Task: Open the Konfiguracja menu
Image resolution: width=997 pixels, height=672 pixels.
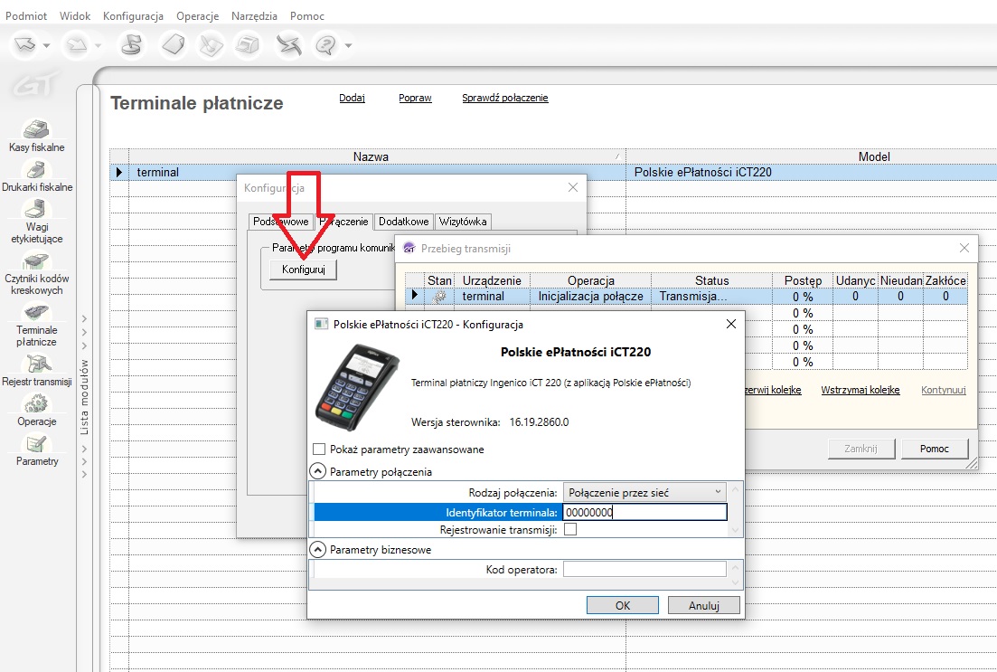Action: (133, 16)
